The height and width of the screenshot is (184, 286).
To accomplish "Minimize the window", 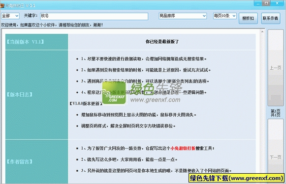I will coord(258,3).
